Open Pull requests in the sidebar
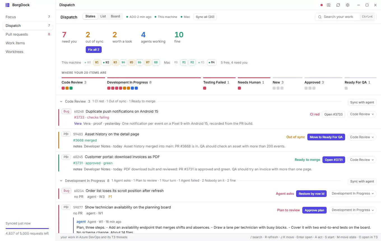Screen dimensions: 381x241 (x=28, y=34)
